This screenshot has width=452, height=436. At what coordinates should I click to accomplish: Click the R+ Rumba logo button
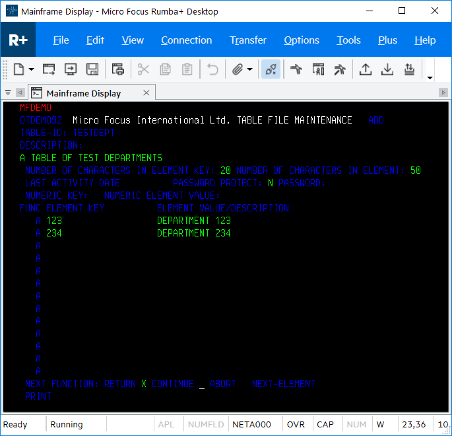[18, 40]
